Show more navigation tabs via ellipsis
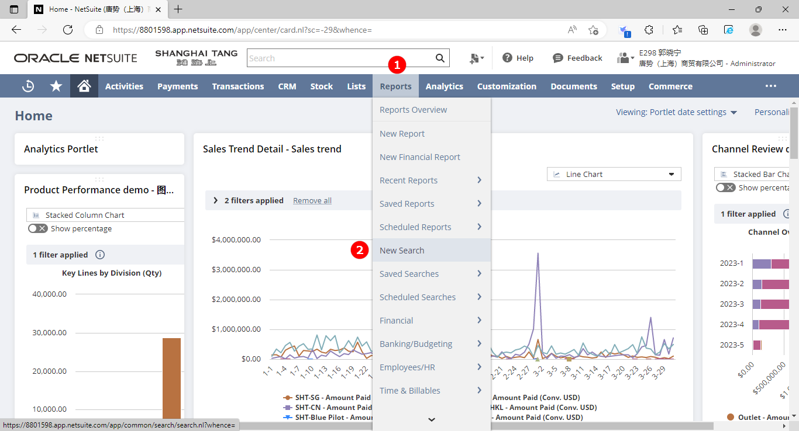The height and width of the screenshot is (431, 799). coord(771,86)
